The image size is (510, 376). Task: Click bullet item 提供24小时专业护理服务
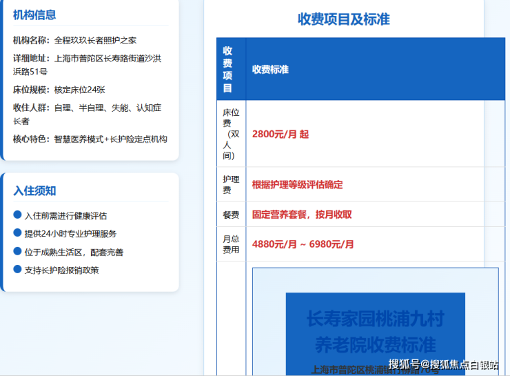click(65, 233)
